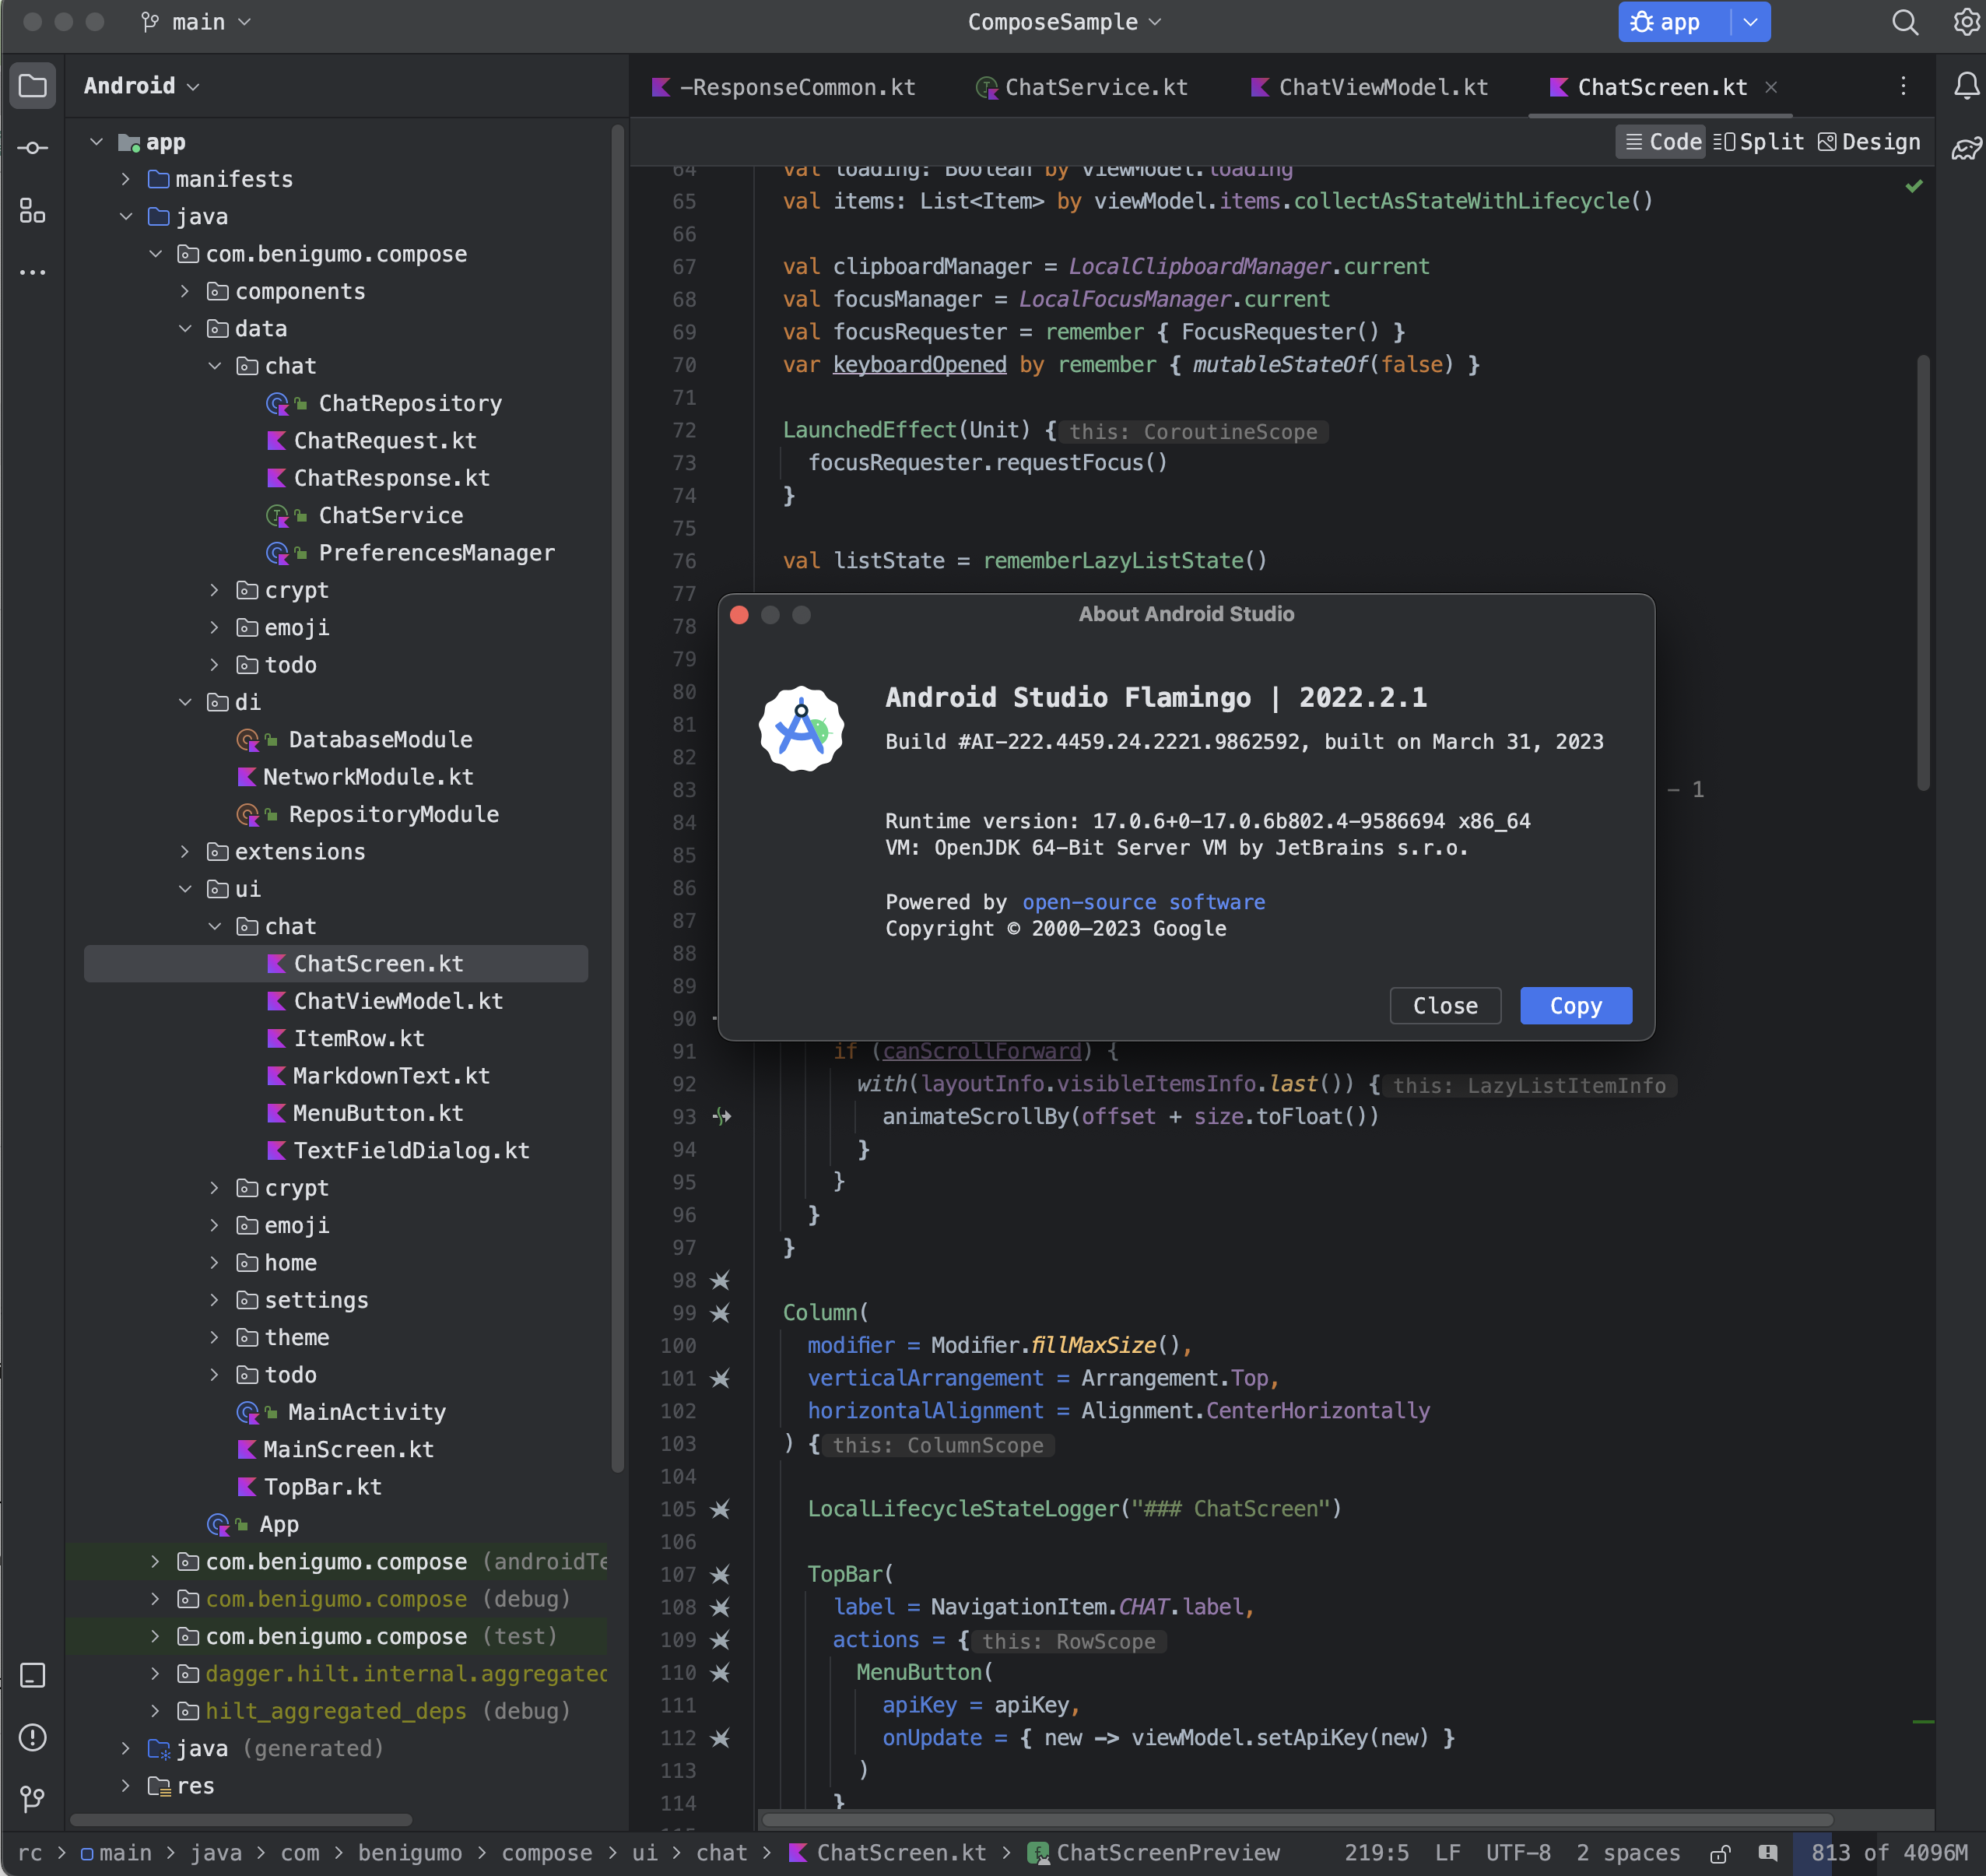Open the Structure tool window icon
The image size is (1986, 1876).
(x=33, y=212)
